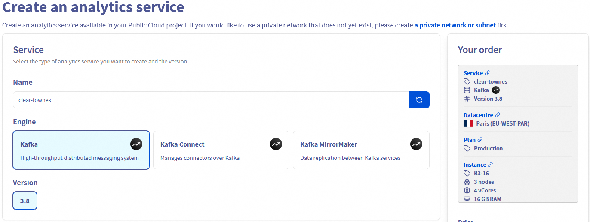Click the regenerate service name refresh button
The height and width of the screenshot is (222, 590).
pyautogui.click(x=419, y=100)
